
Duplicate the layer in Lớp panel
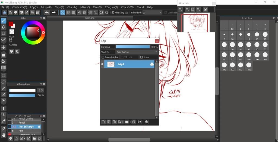(134, 122)
